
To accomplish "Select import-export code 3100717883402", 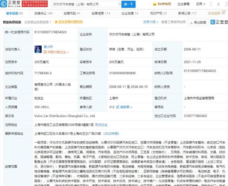I will [x=195, y=116].
